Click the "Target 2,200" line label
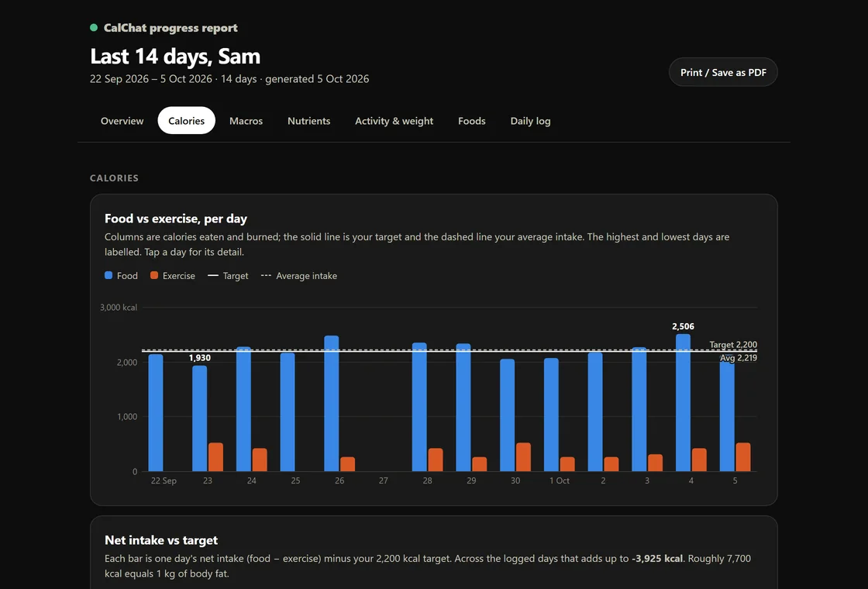Viewport: 868px width, 589px height. (733, 344)
